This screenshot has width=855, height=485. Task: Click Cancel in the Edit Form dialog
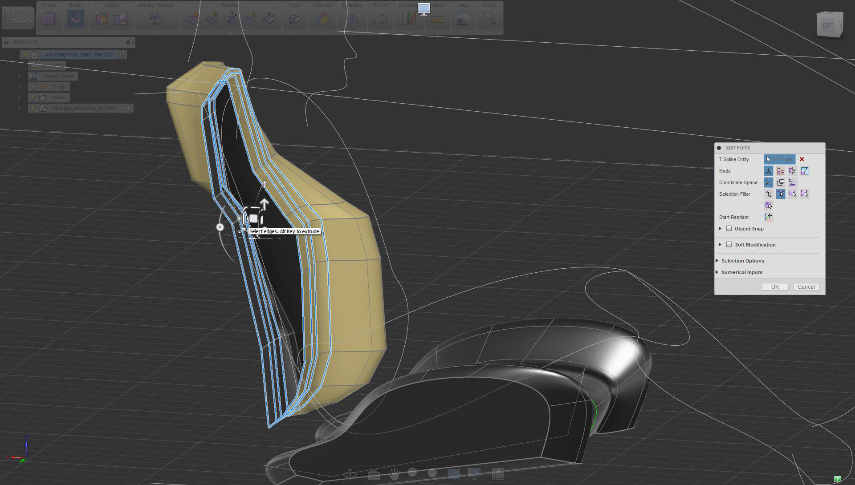click(806, 287)
